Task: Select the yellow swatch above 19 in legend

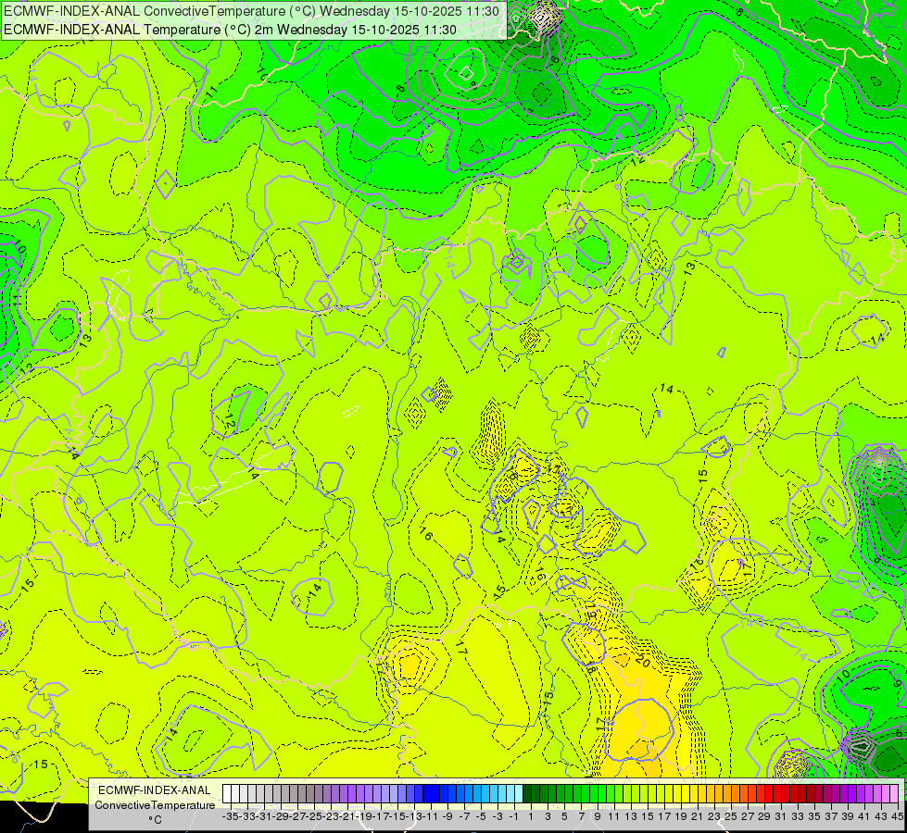Action: [x=677, y=794]
